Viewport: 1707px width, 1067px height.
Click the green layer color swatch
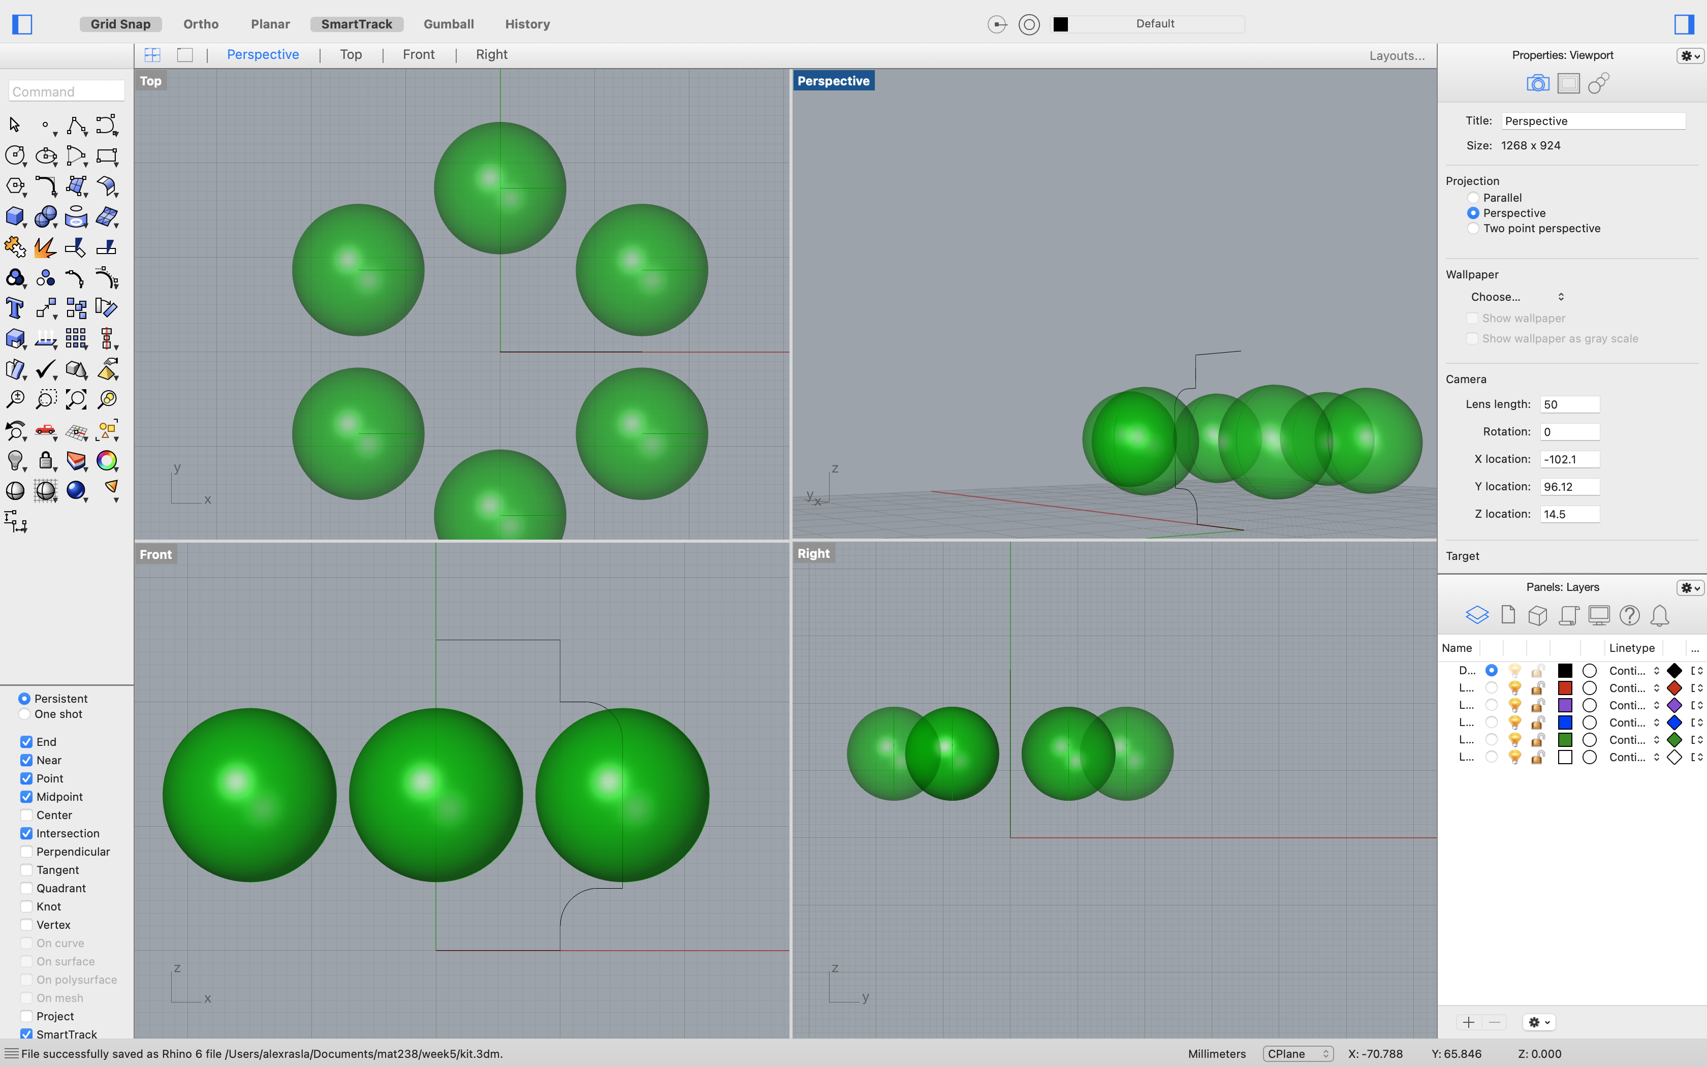[x=1565, y=740]
